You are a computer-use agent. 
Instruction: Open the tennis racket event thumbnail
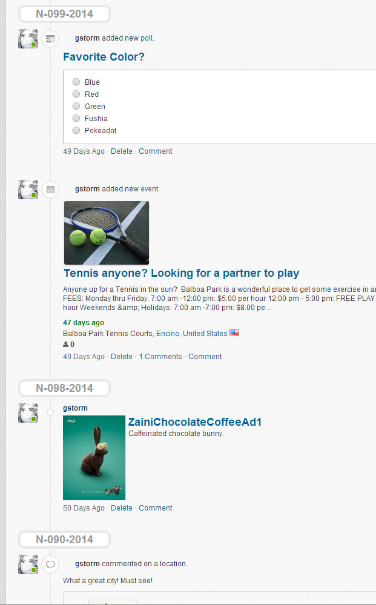[107, 233]
